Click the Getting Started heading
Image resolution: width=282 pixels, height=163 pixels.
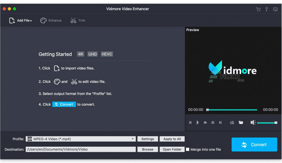55,54
